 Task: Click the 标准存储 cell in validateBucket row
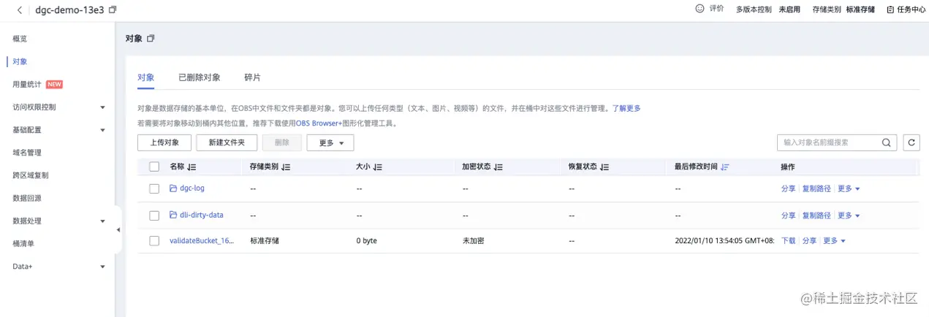tap(265, 240)
